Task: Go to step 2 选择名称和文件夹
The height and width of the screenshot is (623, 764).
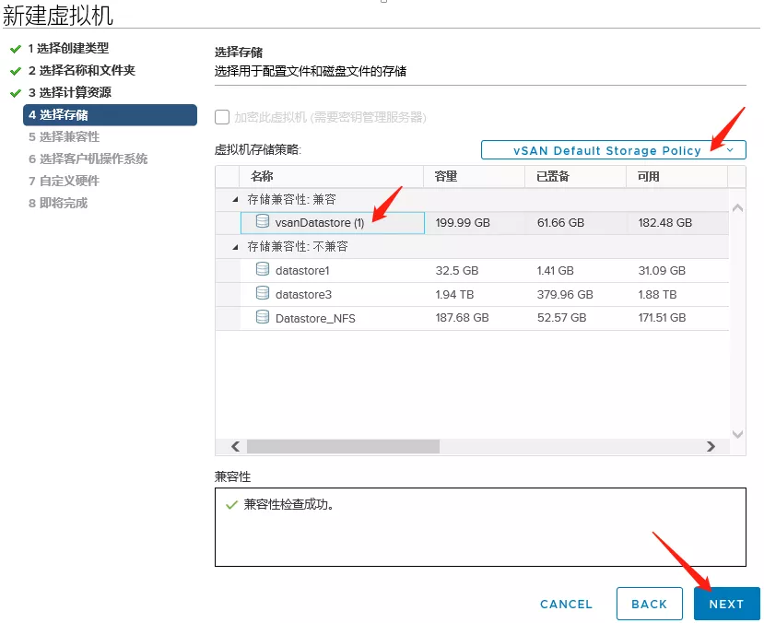Action: pos(81,70)
